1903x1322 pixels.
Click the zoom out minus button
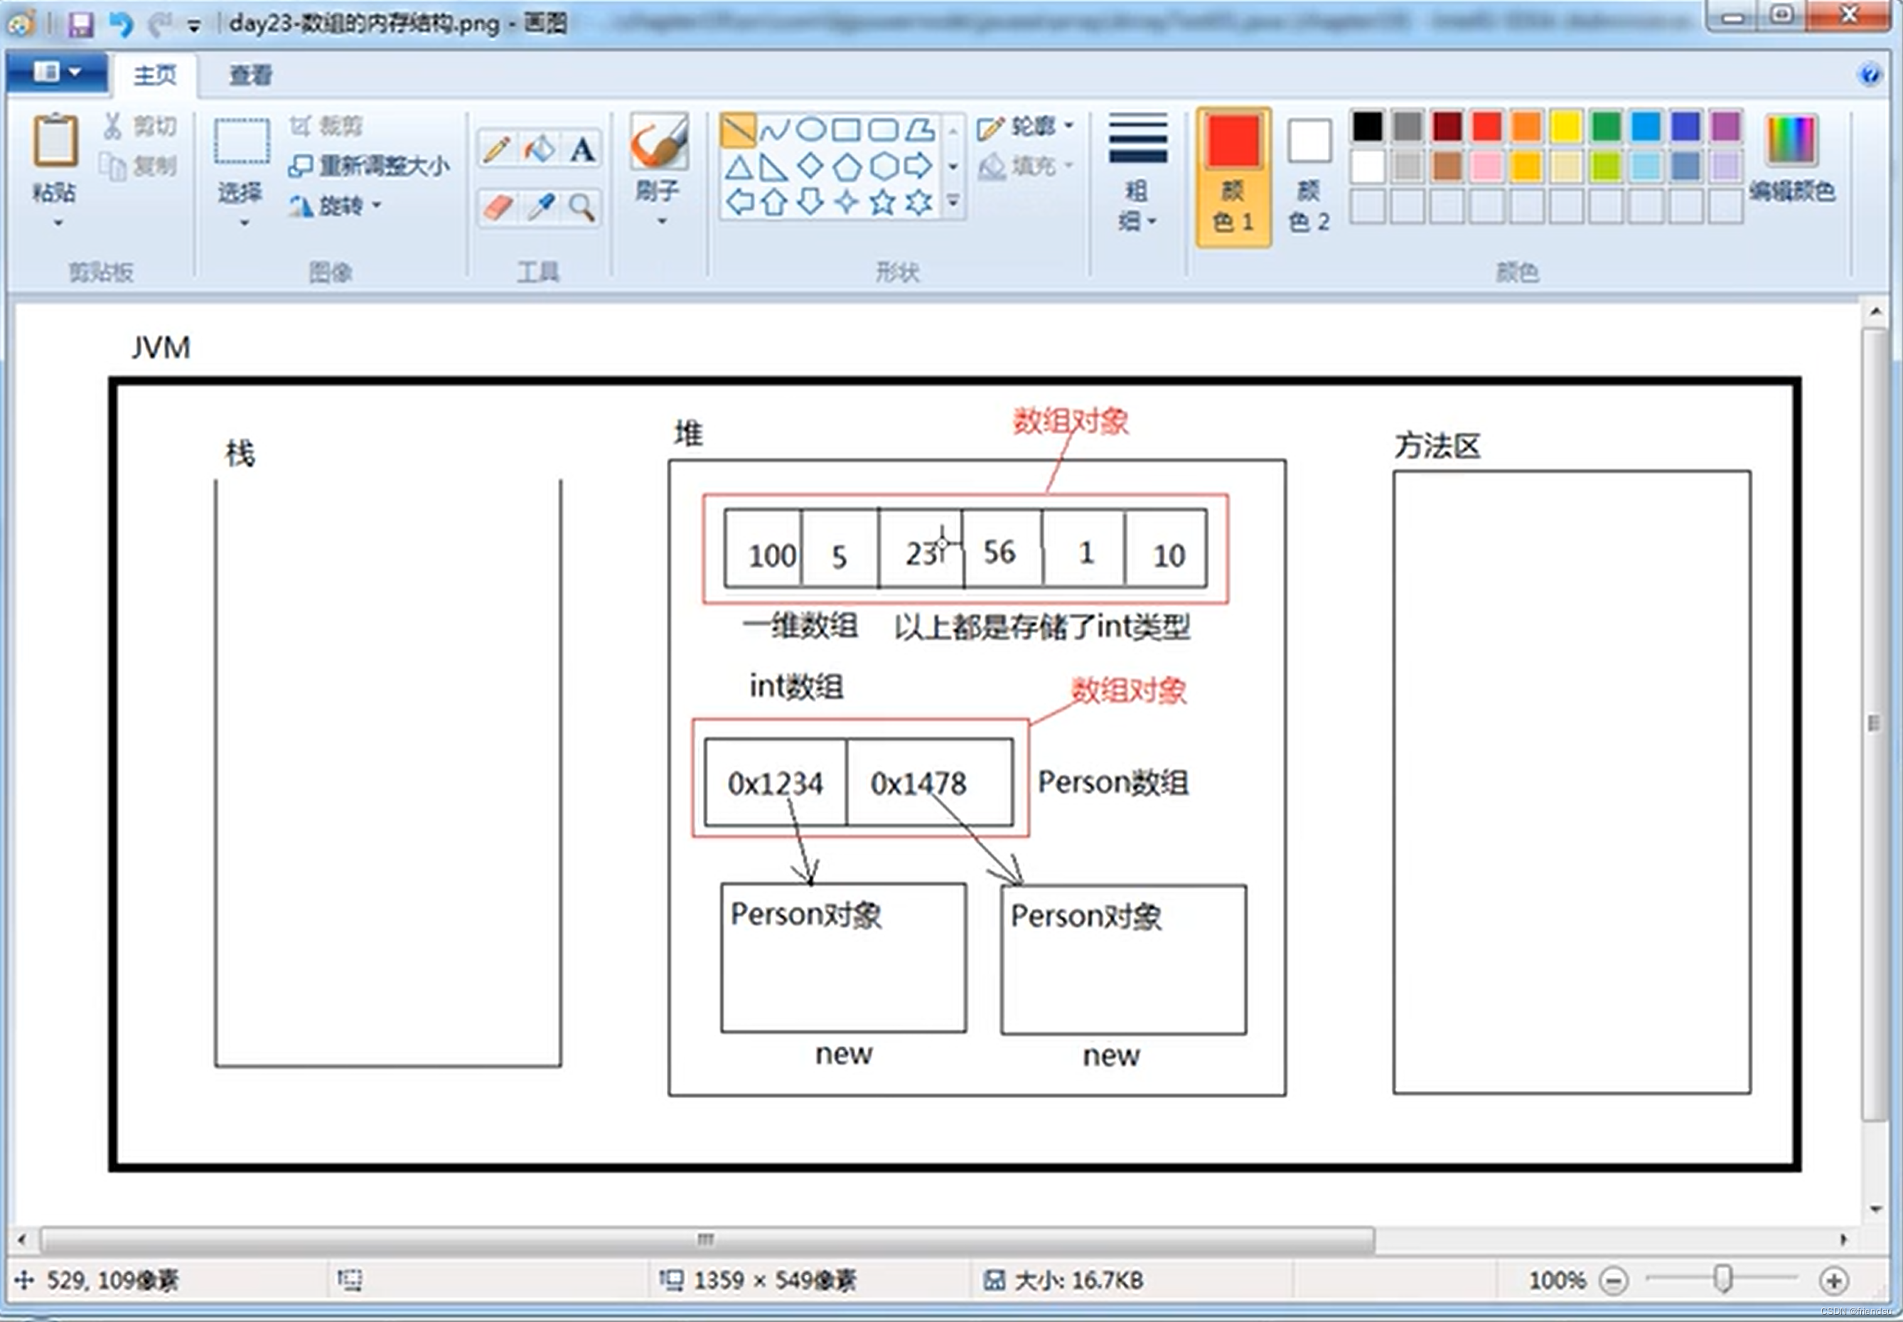1613,1281
